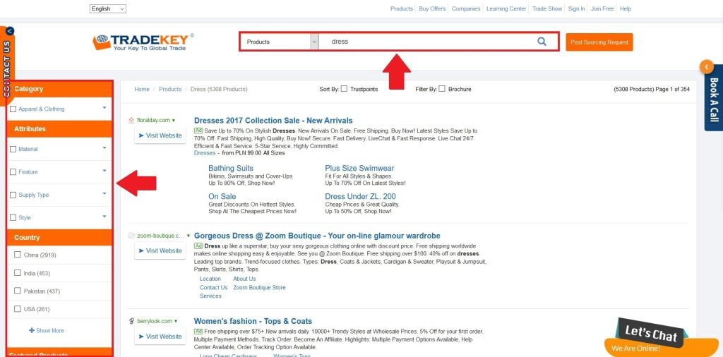The image size is (723, 357).
Task: Enable Sort By Trustpoints checkbox
Action: click(344, 89)
